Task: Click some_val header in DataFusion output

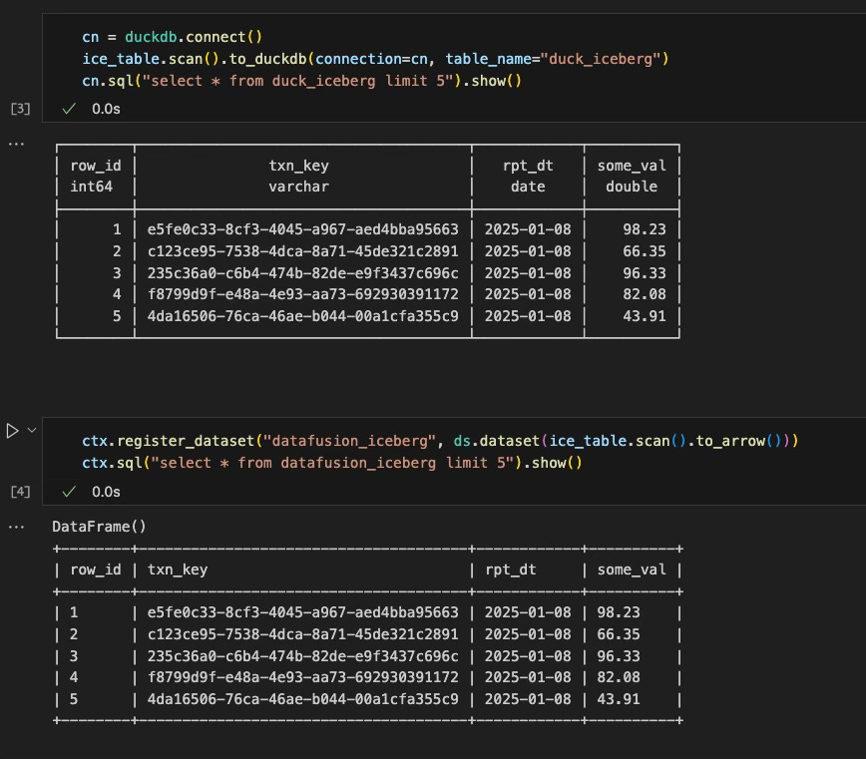Action: (x=632, y=569)
